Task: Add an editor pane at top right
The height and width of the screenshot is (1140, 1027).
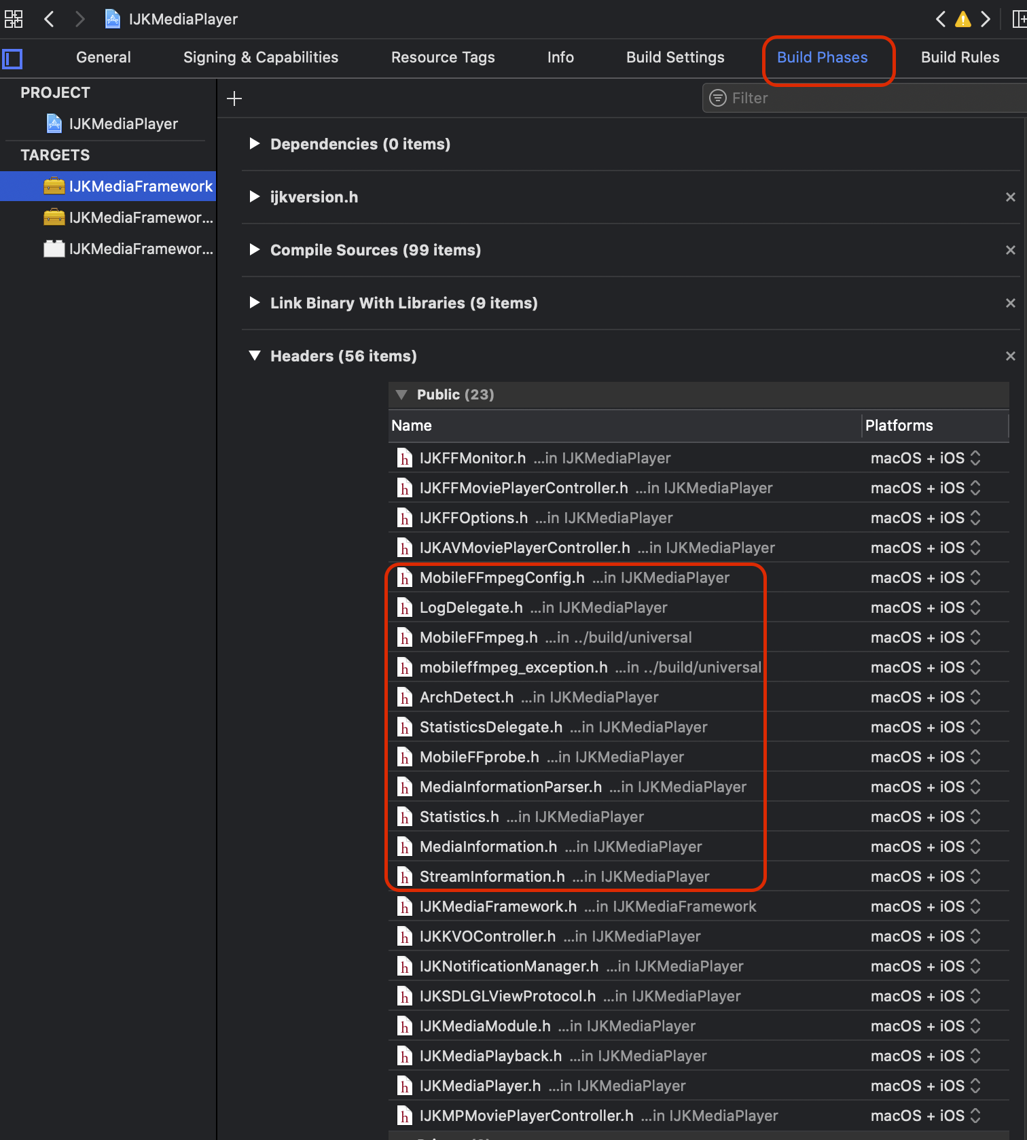Action: tap(1019, 19)
